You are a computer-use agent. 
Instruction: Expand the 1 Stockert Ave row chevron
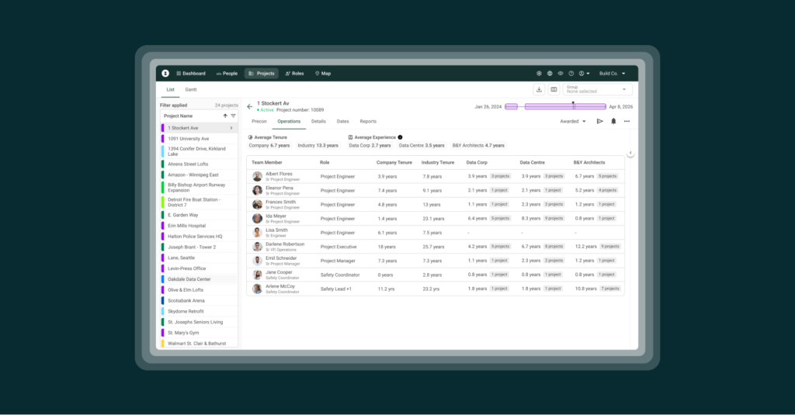point(231,128)
